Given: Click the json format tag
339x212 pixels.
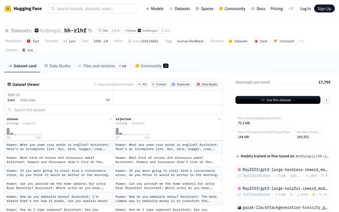Looking at the screenshot, I should point(69,41).
